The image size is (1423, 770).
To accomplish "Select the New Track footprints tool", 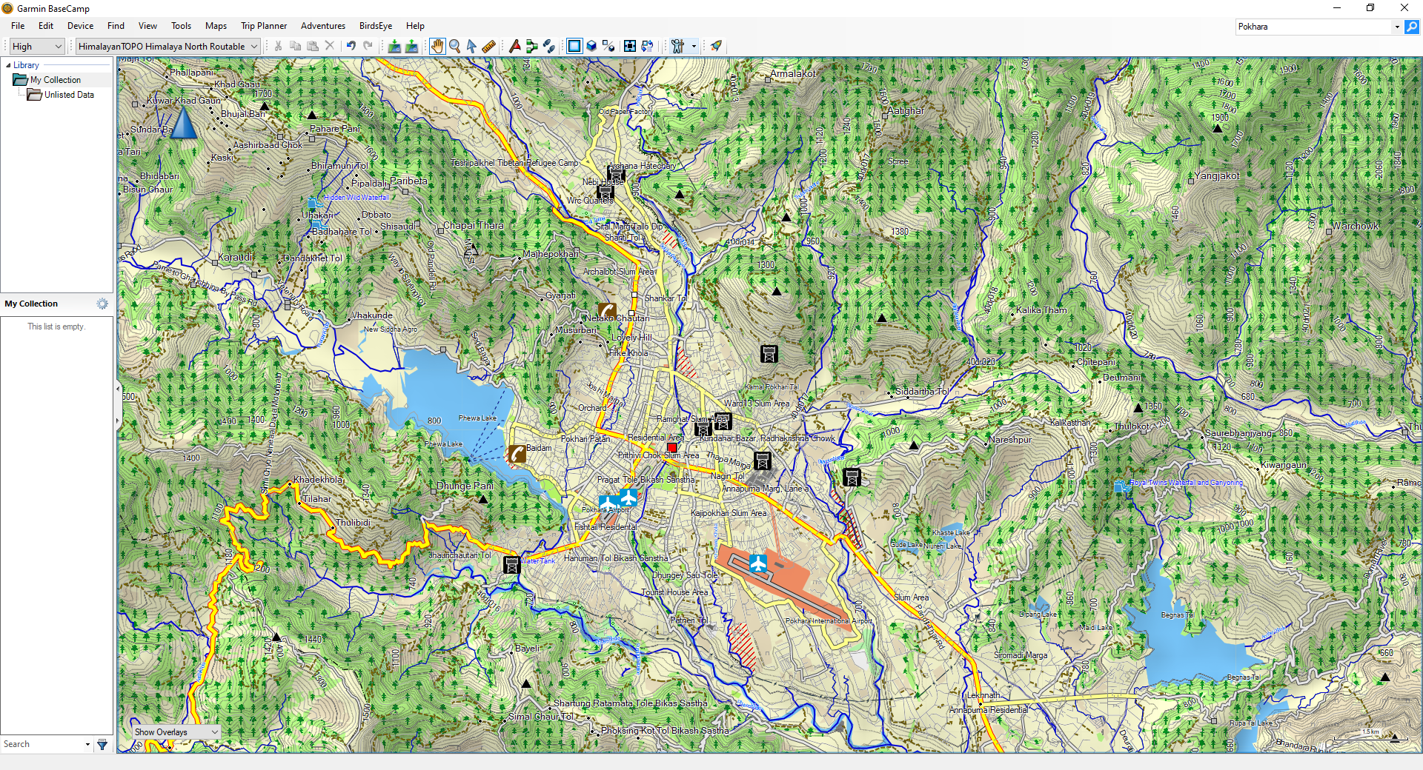I will tap(549, 46).
